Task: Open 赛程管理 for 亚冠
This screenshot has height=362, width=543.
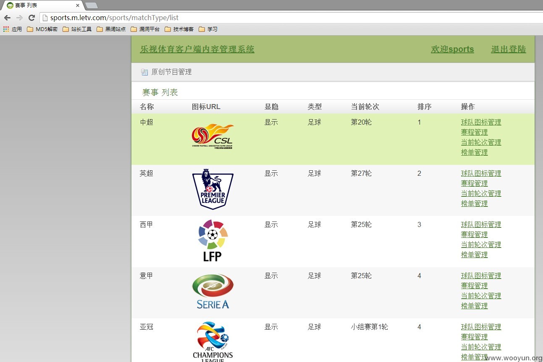Action: click(x=474, y=337)
